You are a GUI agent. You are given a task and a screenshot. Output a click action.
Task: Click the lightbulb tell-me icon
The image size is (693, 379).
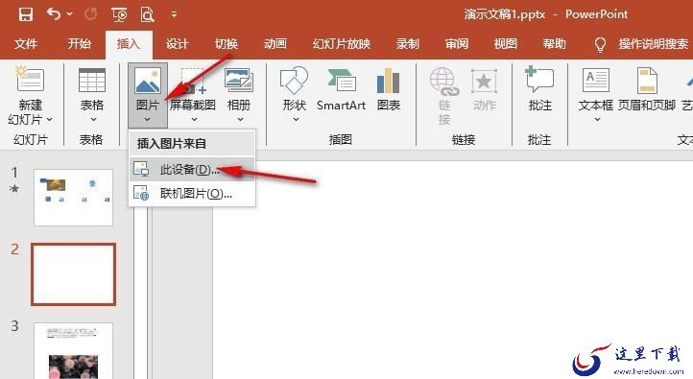[600, 44]
